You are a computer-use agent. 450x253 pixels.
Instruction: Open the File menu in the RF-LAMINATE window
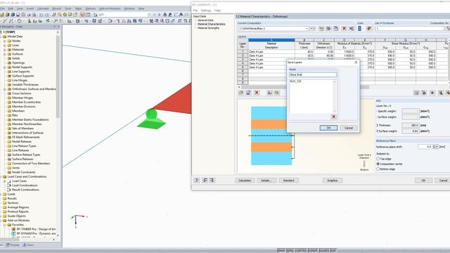(x=195, y=11)
